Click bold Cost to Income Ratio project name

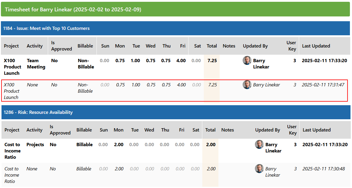pos(13,151)
